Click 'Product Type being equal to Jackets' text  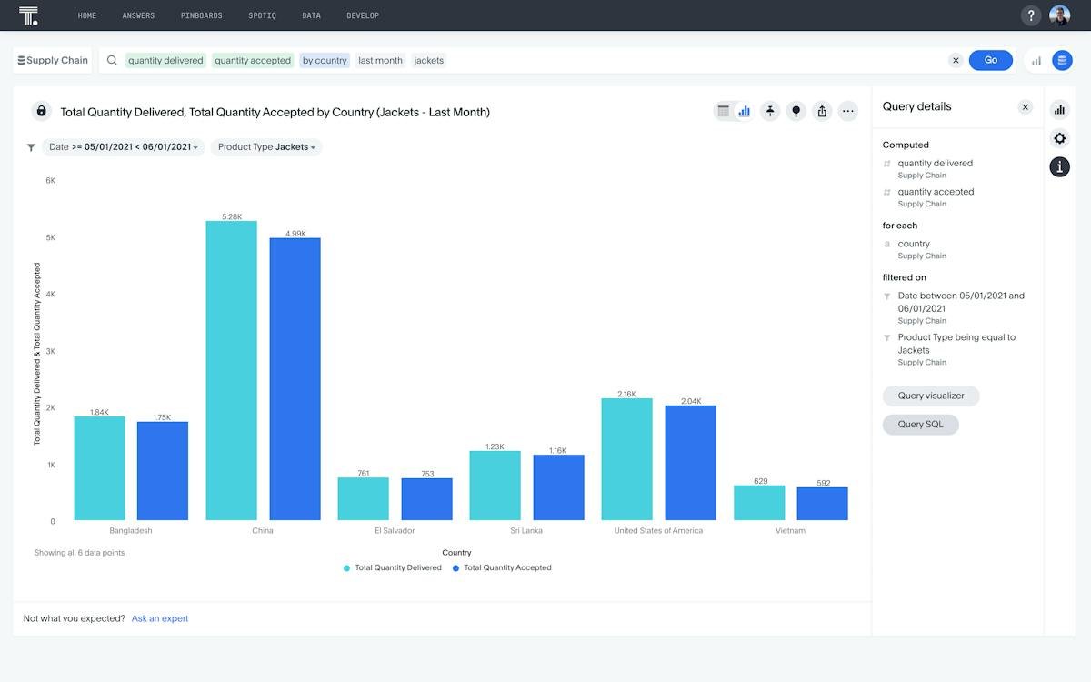pyautogui.click(x=956, y=344)
